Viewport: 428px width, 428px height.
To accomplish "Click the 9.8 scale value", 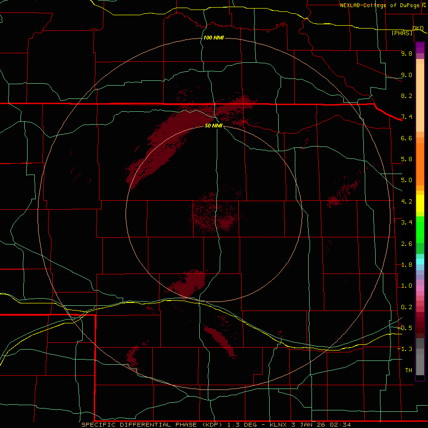I will pos(407,53).
